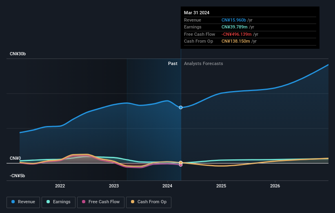Click the Free Cash Flow label in tooltip
Viewport: 335px width, 213px height.
pyautogui.click(x=200, y=34)
